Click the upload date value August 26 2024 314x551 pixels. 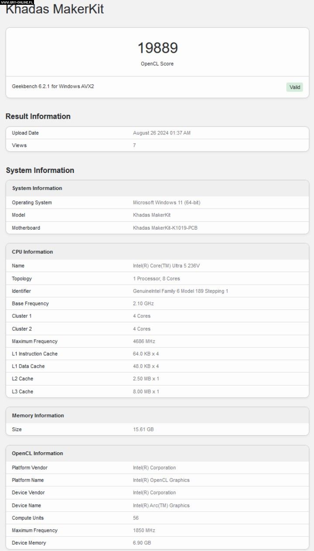click(x=161, y=133)
